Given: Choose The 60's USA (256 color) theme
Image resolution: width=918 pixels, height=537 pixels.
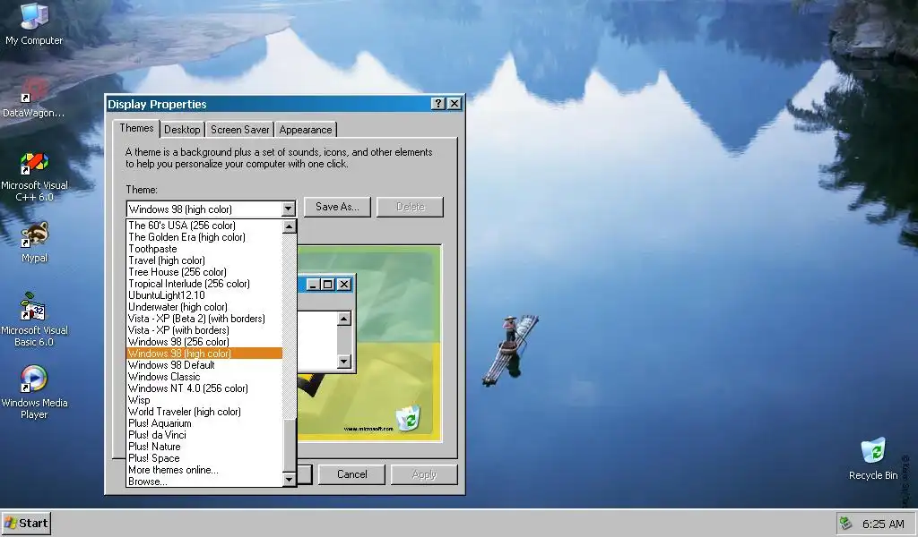Looking at the screenshot, I should (x=204, y=226).
